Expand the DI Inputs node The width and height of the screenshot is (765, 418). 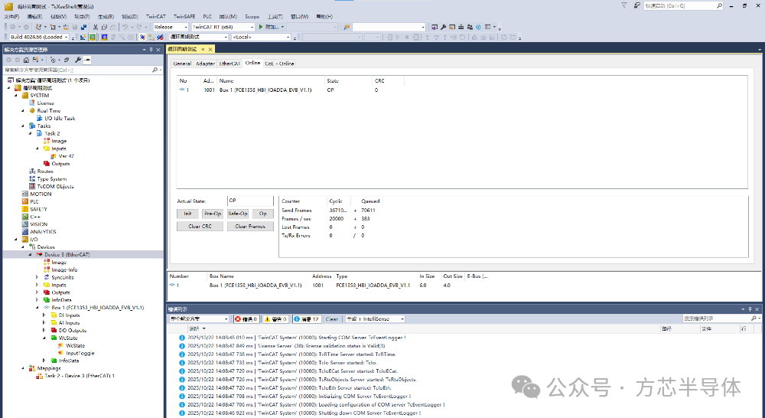[44, 315]
